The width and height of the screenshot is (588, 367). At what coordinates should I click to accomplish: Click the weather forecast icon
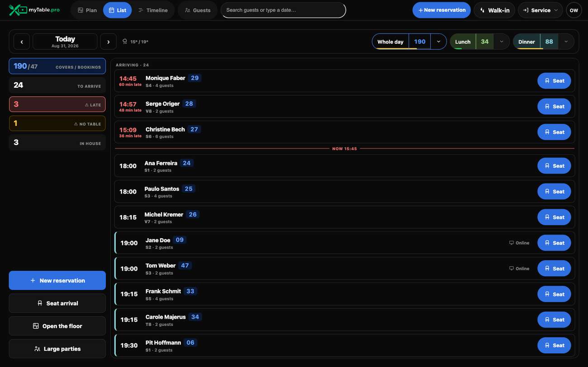(x=125, y=42)
